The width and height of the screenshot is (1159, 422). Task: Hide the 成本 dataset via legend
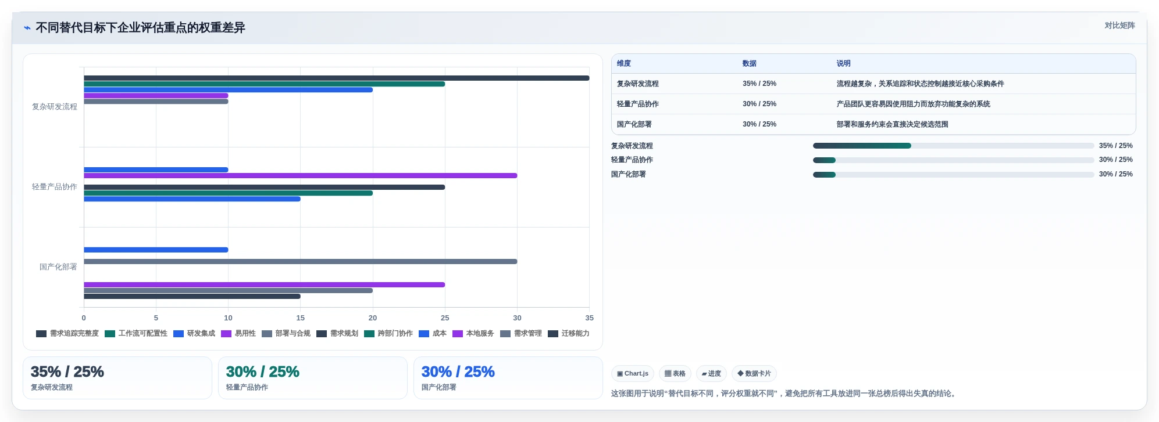[433, 334]
